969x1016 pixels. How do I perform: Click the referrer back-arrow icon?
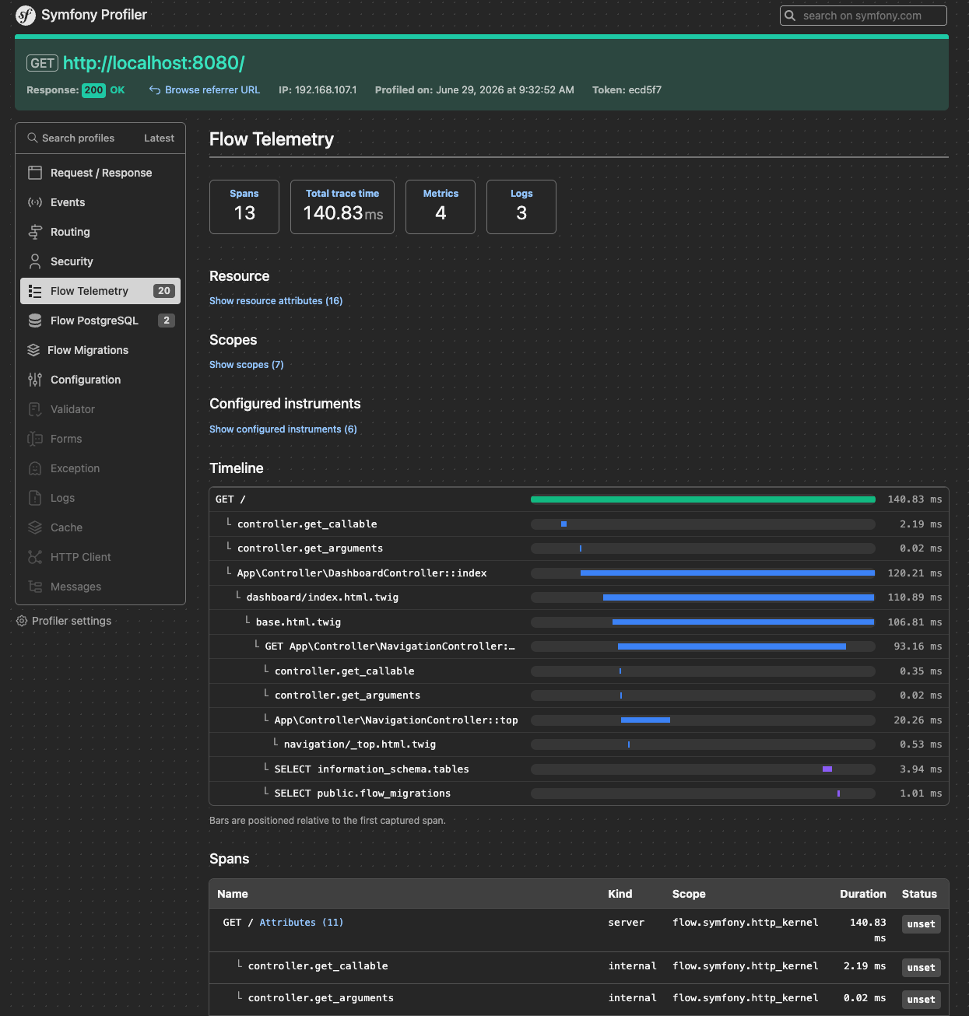click(155, 90)
